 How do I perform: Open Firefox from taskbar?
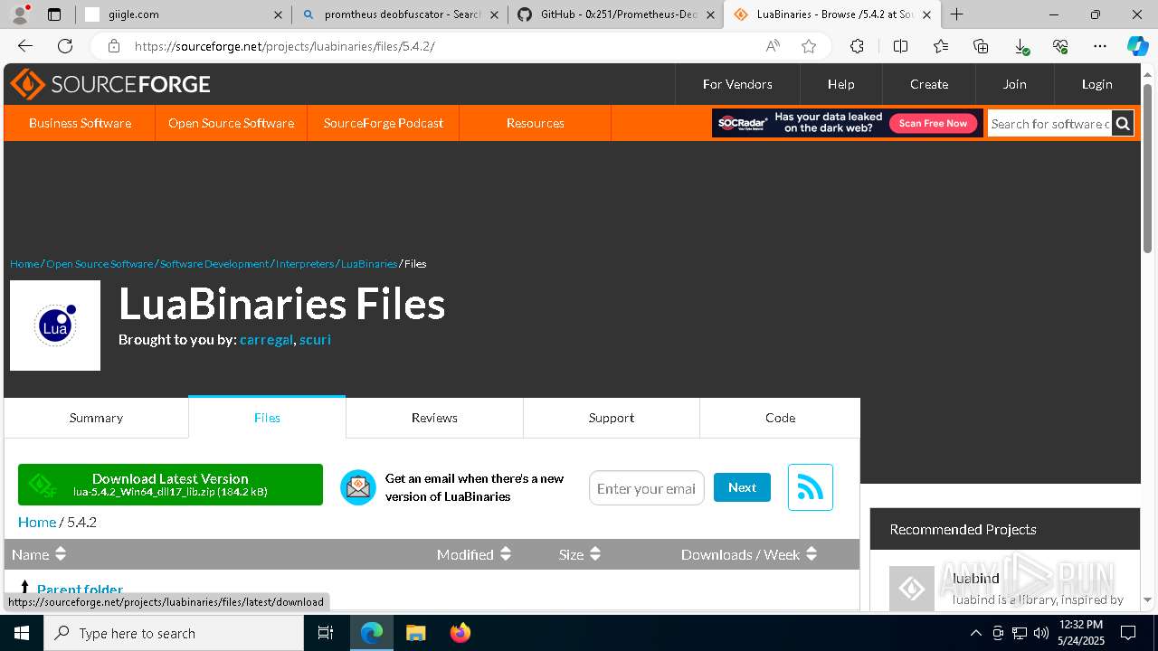click(460, 633)
